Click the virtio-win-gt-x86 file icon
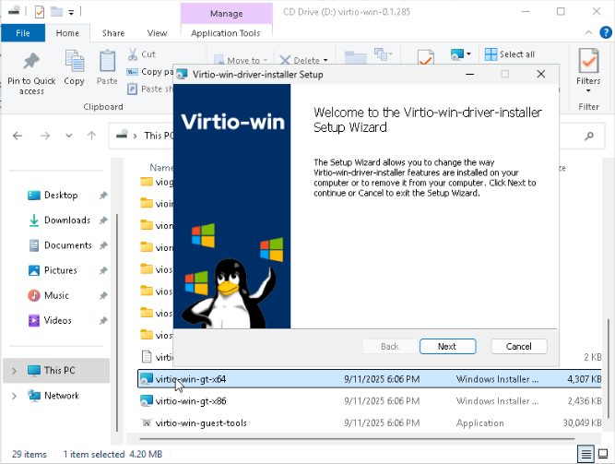The width and height of the screenshot is (615, 464). 147,400
